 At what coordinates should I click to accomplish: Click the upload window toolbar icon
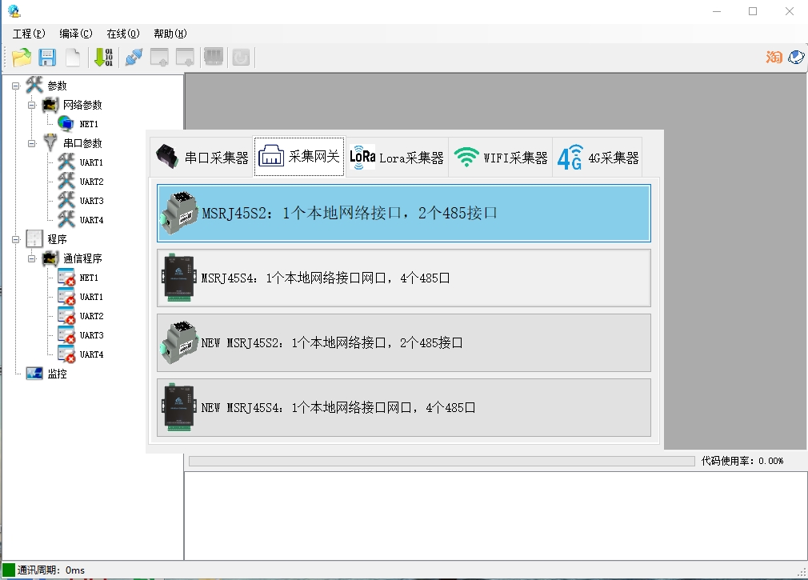point(159,57)
